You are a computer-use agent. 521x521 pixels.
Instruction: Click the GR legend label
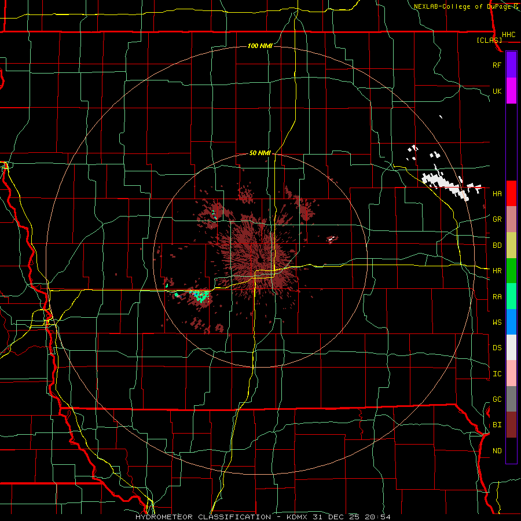497,219
